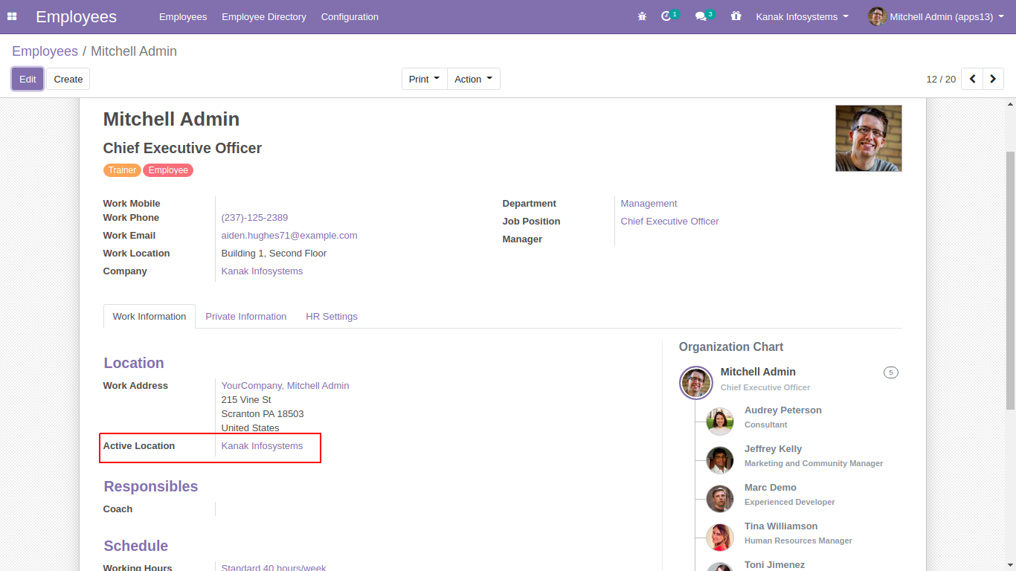1016x571 pixels.
Task: Open Chief Executive Officer job position link
Action: click(670, 221)
